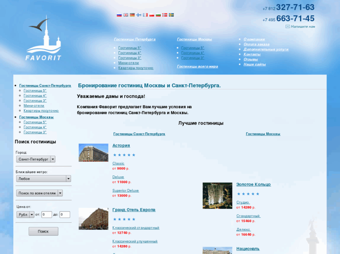Open Астория Deluxe room link
The image size is (340, 254).
(x=118, y=177)
